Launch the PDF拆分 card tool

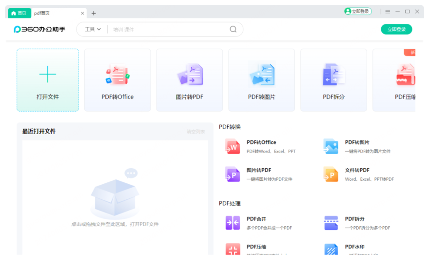[x=333, y=80]
